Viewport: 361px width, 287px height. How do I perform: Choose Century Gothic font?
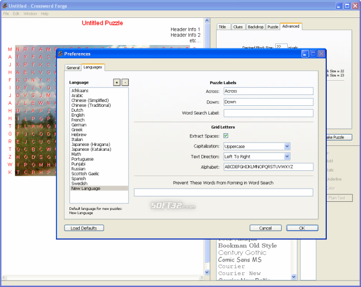pos(242,253)
